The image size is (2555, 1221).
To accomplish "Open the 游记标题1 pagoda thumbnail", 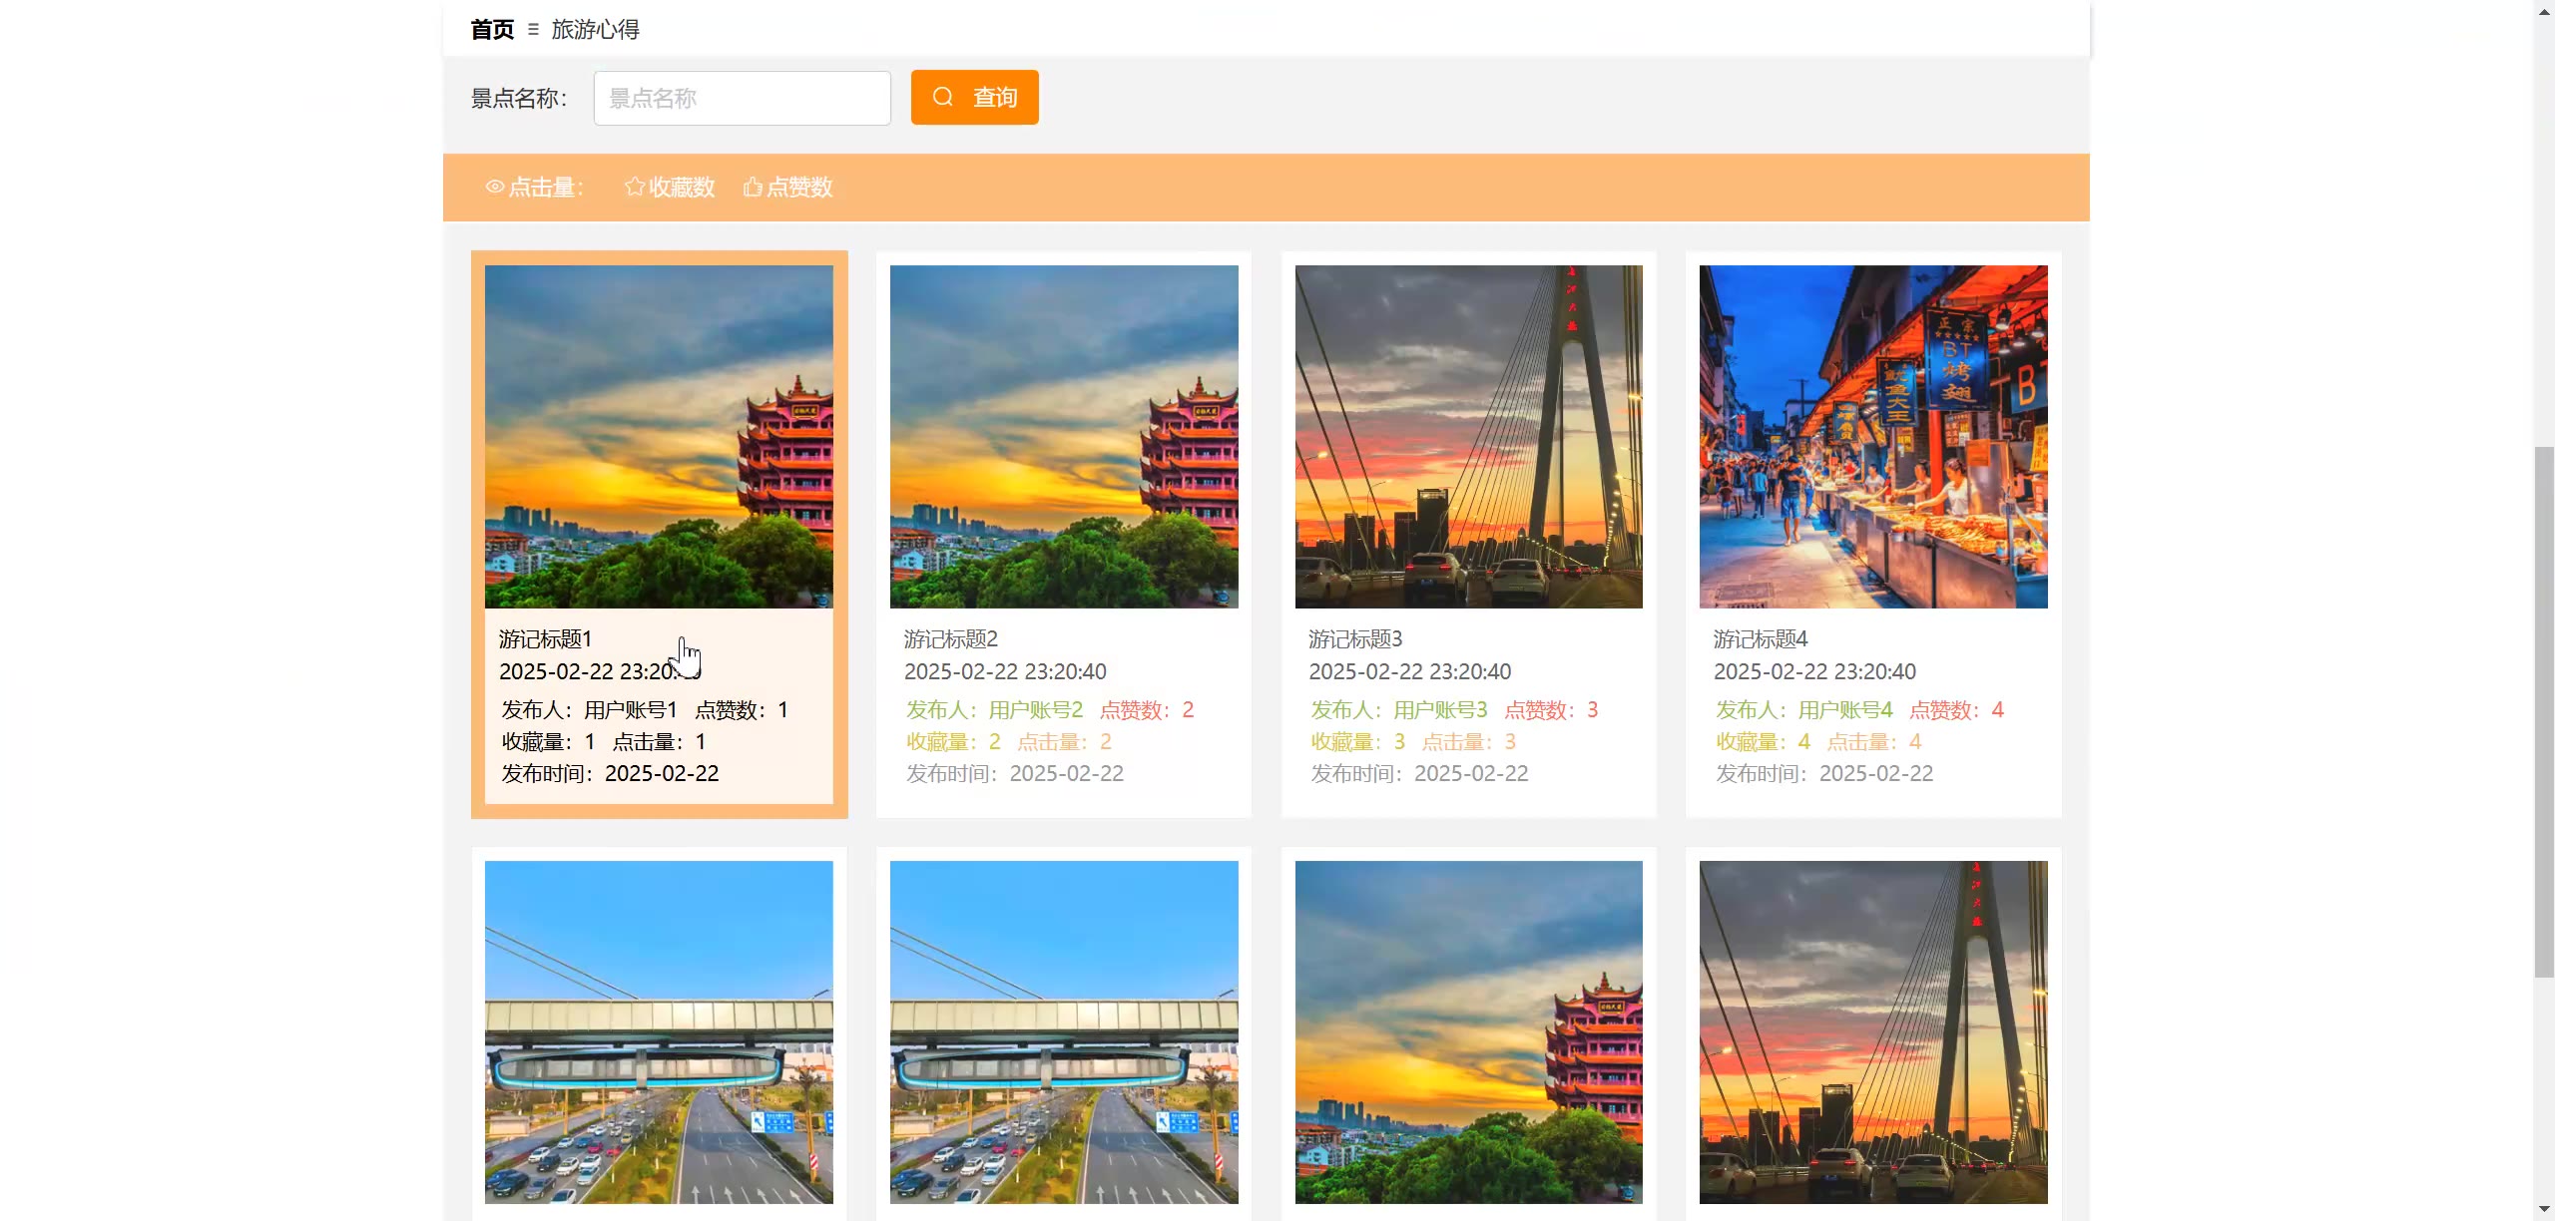I will [x=659, y=436].
